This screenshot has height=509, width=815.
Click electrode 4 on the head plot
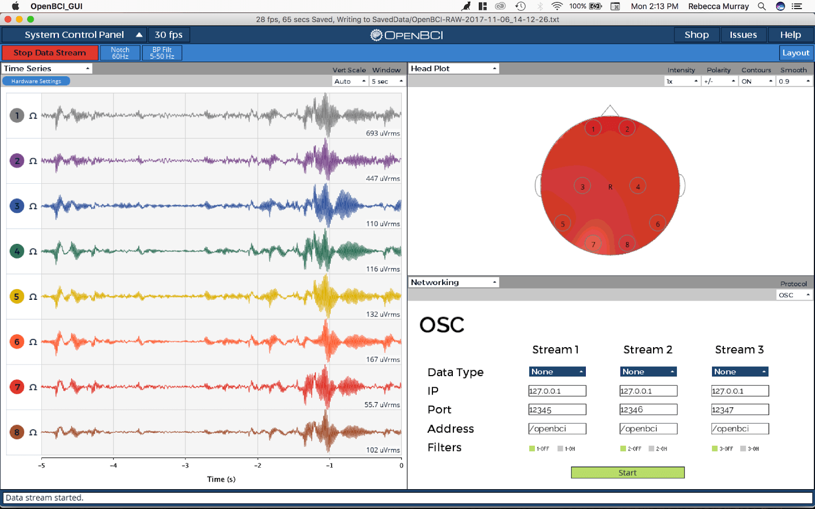point(638,186)
